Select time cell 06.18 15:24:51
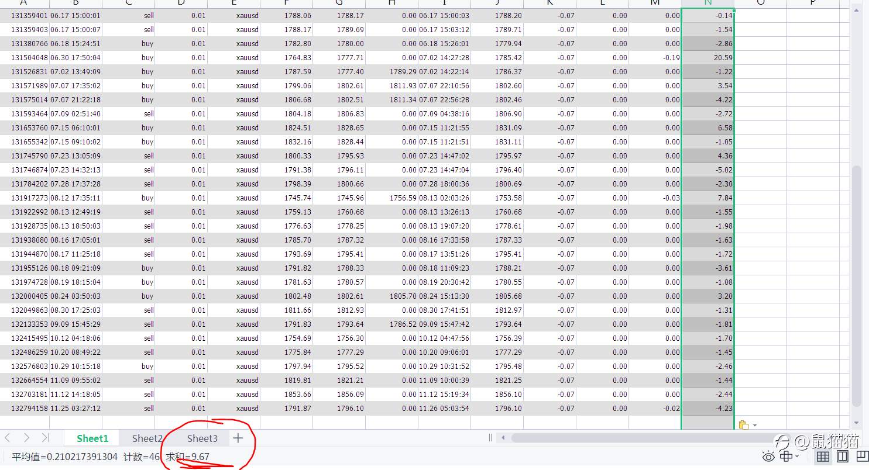This screenshot has height=470, width=869. click(75, 44)
